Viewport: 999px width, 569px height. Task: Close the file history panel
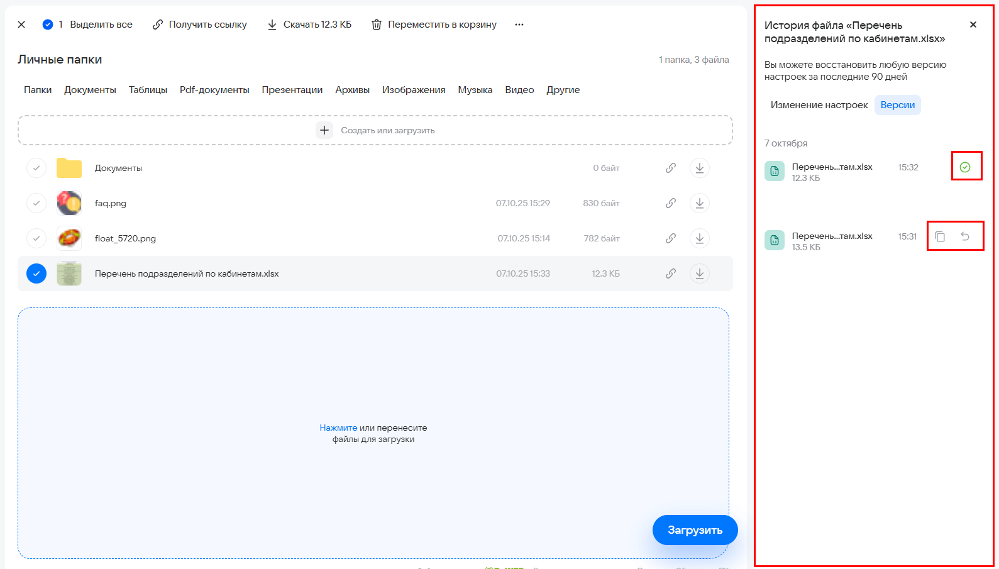click(x=973, y=25)
